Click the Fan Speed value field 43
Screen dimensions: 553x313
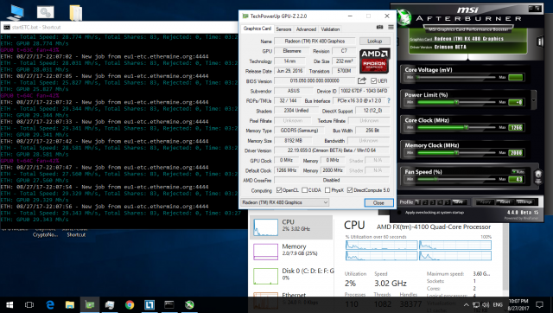point(516,179)
